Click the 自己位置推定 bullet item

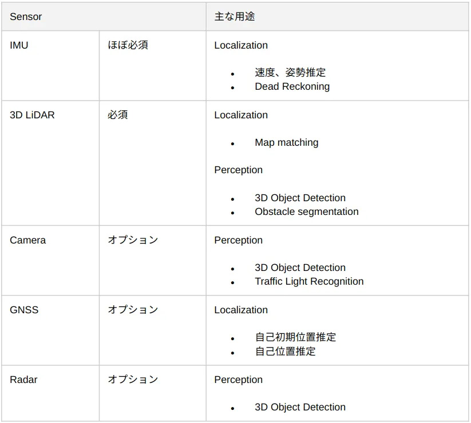click(x=285, y=352)
